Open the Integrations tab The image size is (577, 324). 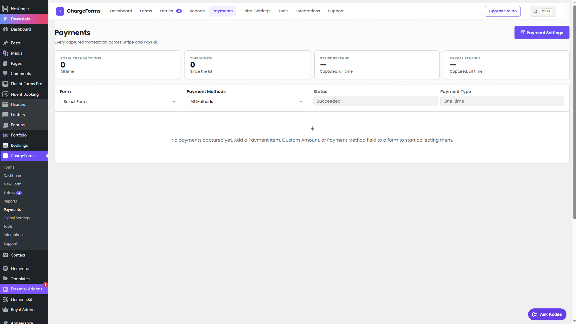308,11
